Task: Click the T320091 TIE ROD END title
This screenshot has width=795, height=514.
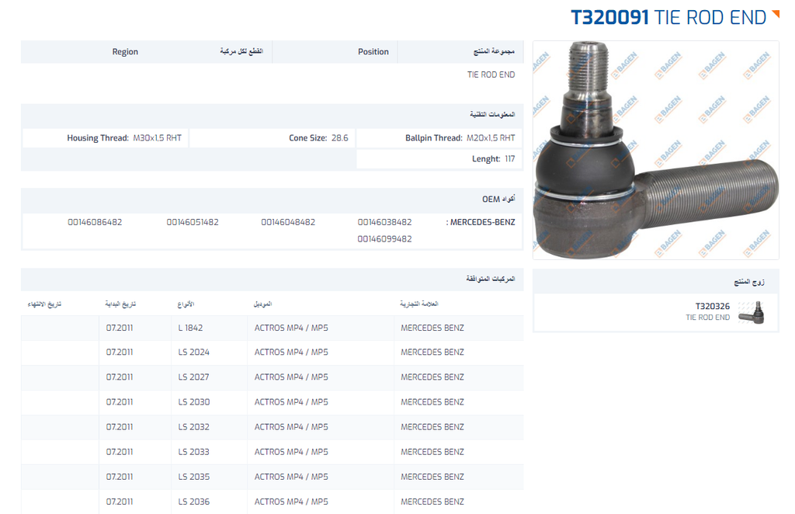Action: point(668,18)
